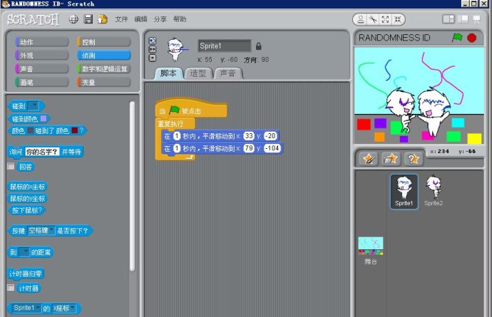This screenshot has width=492, height=317.
Task: Switch to the 声音 tab
Action: pos(227,73)
